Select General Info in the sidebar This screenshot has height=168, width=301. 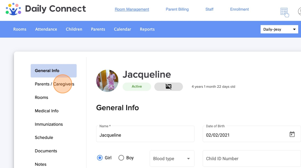(x=53, y=71)
